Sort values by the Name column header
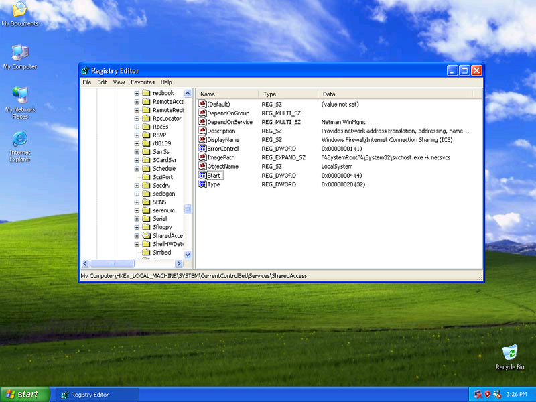 point(227,94)
